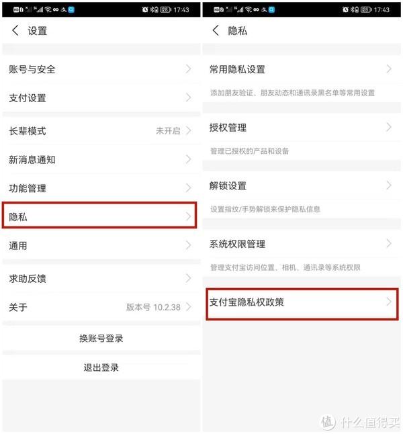Open 支付宝隐私权政策 link
Viewport: 403px width, 434px height.
(x=302, y=304)
